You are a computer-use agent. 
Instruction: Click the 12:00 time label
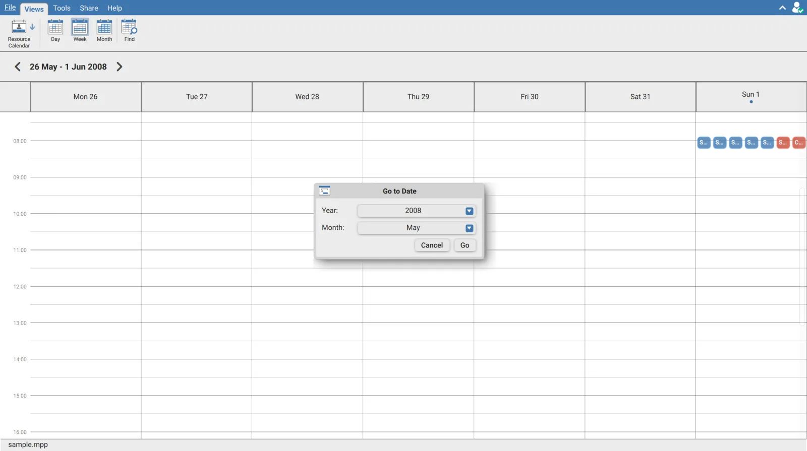(20, 287)
